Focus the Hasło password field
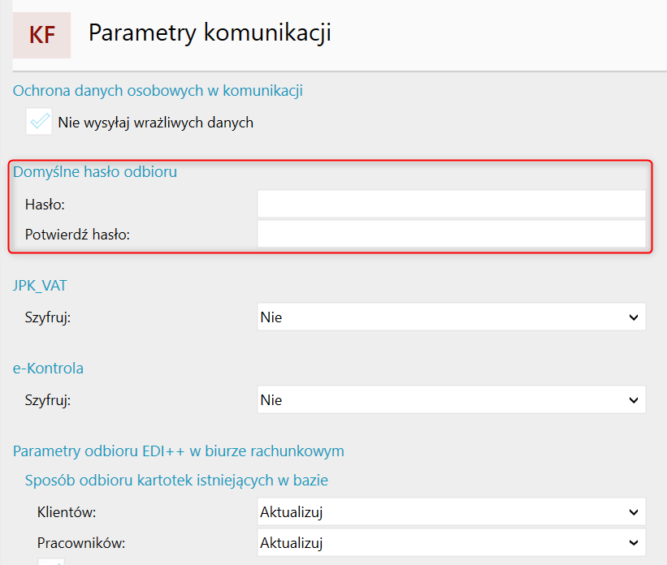Image resolution: width=667 pixels, height=565 pixels. 451,204
